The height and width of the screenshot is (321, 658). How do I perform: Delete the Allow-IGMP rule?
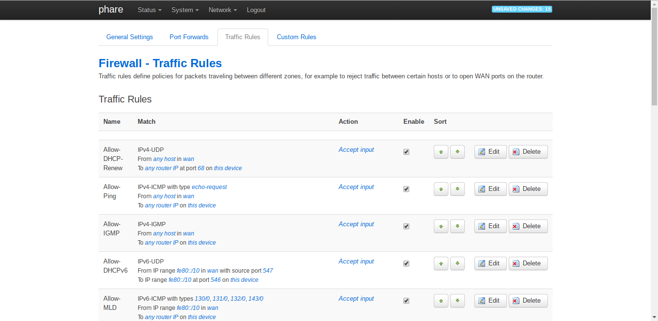[x=528, y=226]
